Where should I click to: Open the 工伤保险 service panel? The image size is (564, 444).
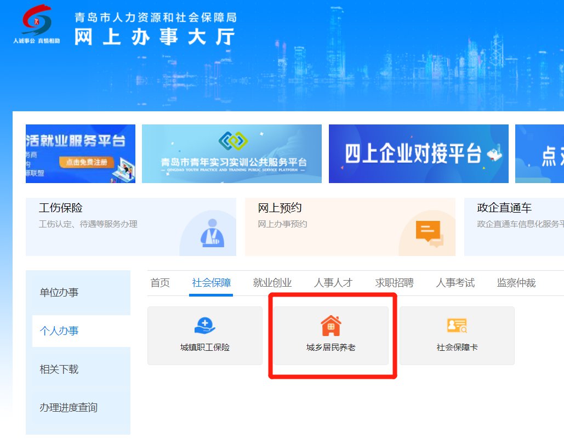click(x=131, y=227)
